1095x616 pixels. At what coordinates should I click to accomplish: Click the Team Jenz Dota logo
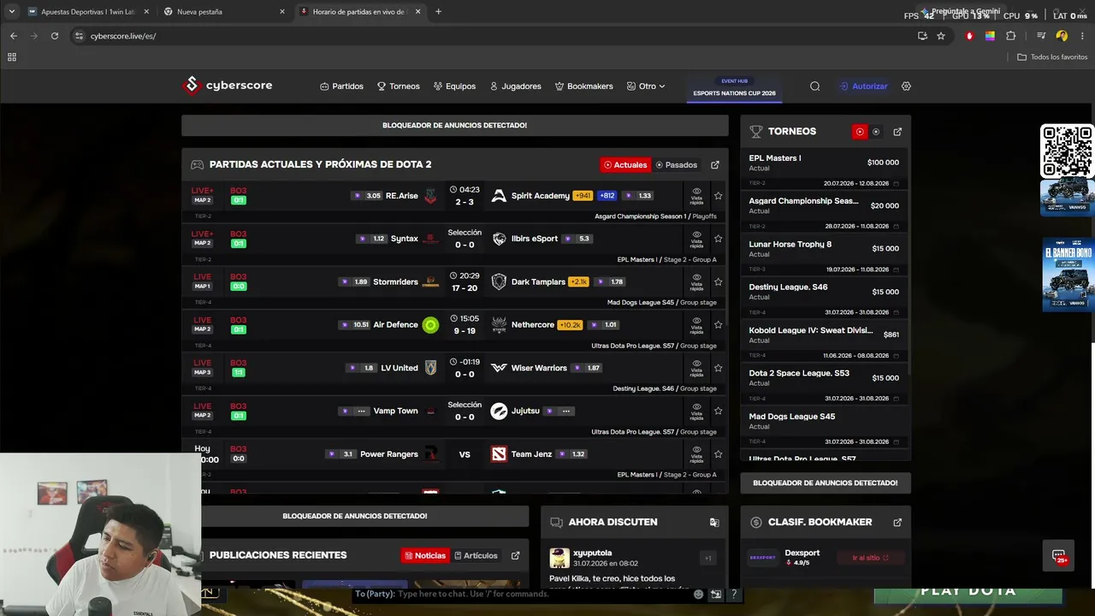(x=499, y=454)
